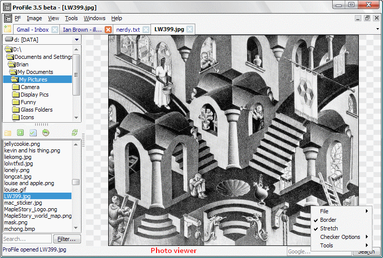The width and height of the screenshot is (383, 258).
Task: Select the Camera folder in tree
Action: (30, 87)
